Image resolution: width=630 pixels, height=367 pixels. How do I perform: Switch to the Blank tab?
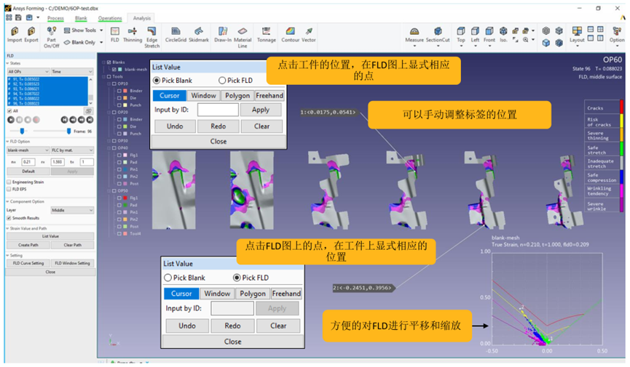click(81, 18)
